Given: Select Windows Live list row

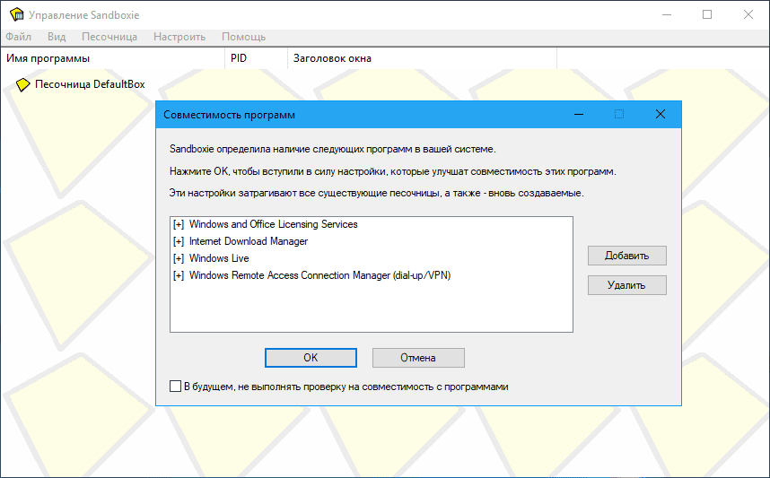Looking at the screenshot, I should tap(372, 258).
